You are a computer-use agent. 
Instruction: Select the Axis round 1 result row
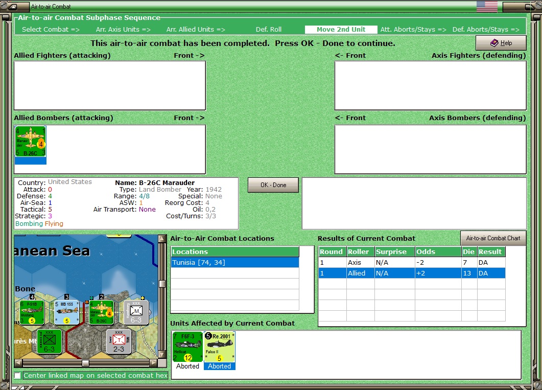[412, 262]
